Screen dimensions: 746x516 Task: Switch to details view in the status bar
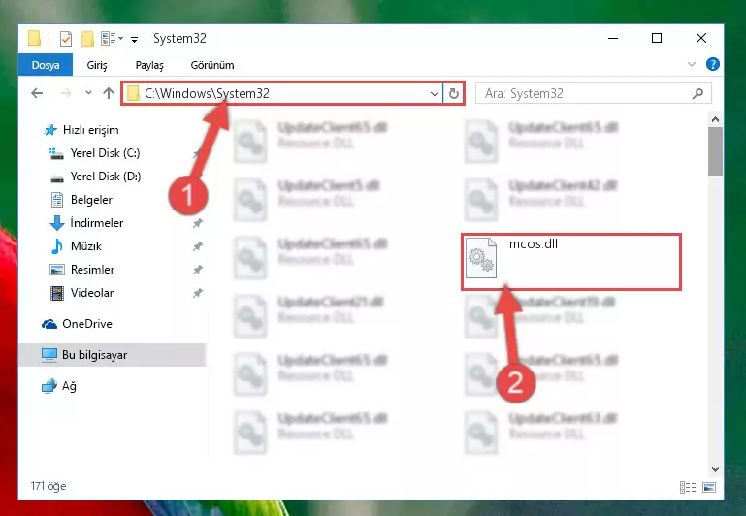click(x=688, y=488)
